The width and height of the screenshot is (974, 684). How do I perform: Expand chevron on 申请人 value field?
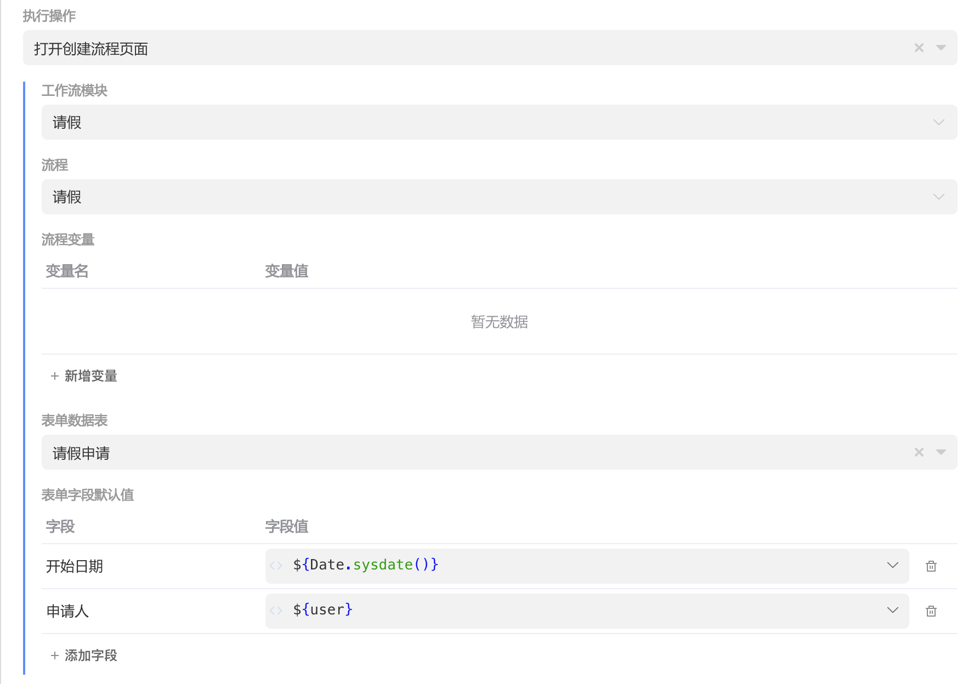pyautogui.click(x=893, y=610)
